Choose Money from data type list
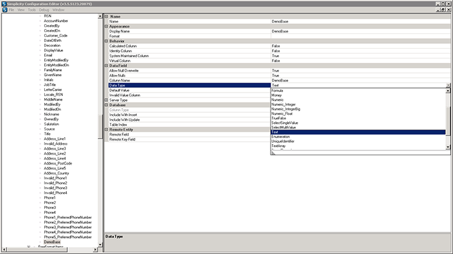The height and width of the screenshot is (254, 453). 358,95
